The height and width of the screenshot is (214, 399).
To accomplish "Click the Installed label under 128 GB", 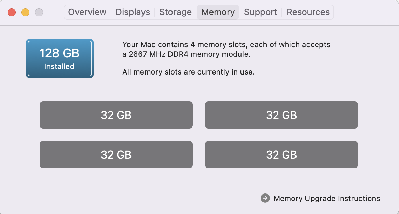I will tap(59, 66).
